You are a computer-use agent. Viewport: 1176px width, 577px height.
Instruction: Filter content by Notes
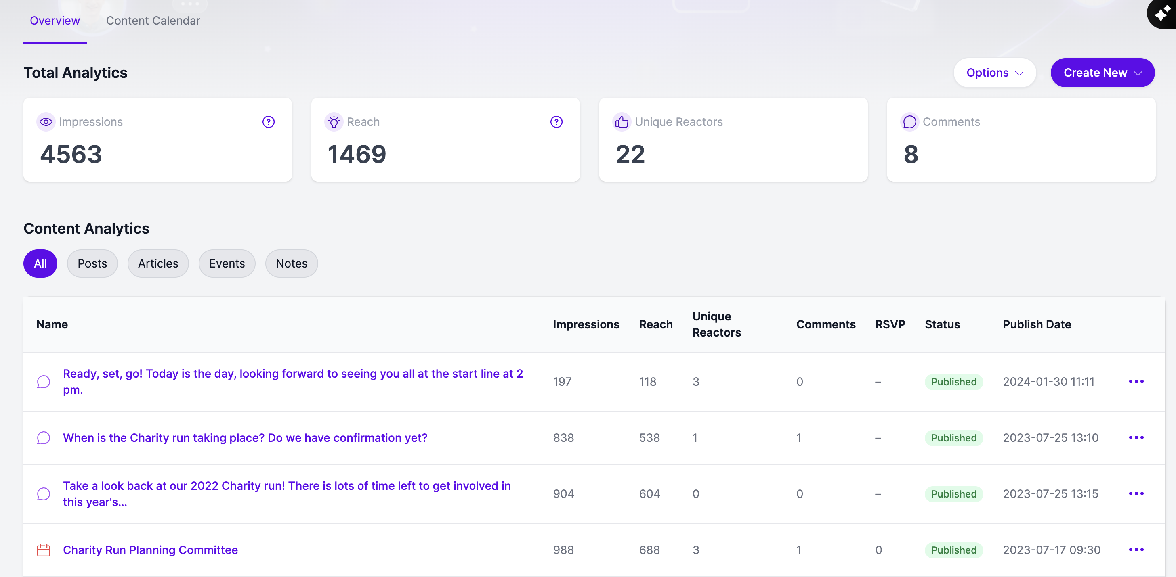[291, 263]
